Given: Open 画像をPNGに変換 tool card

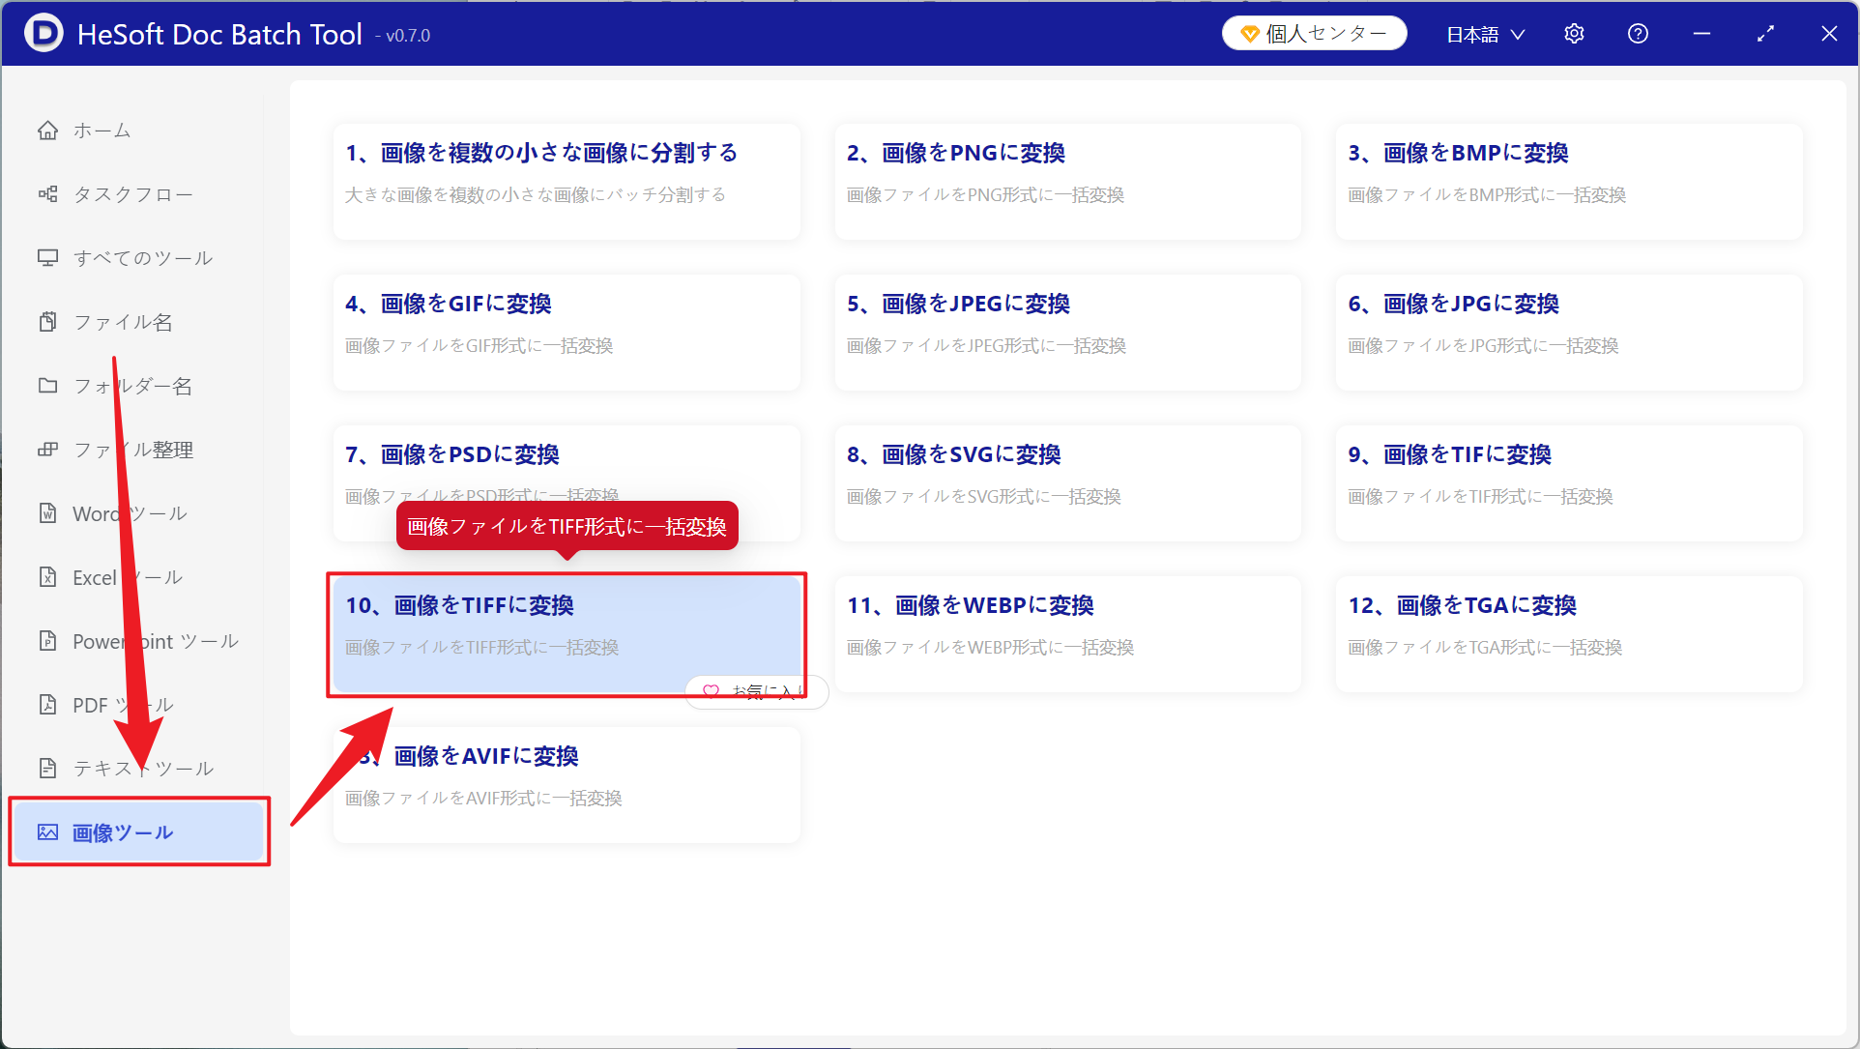Looking at the screenshot, I should [x=1067, y=181].
